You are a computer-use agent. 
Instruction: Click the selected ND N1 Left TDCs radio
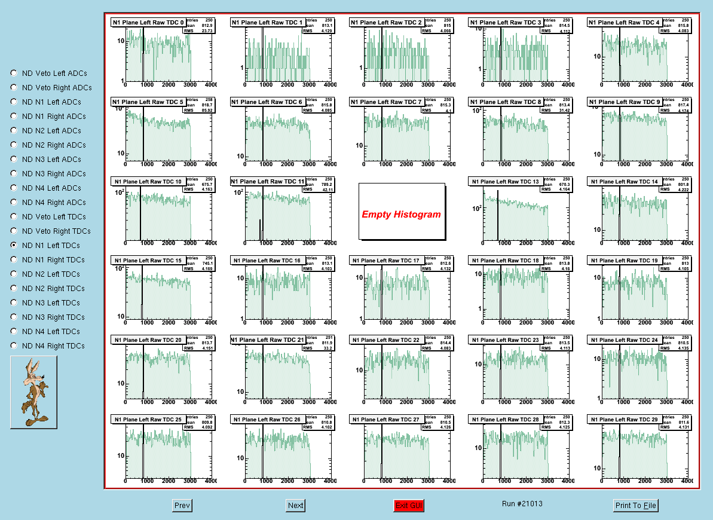(x=14, y=245)
